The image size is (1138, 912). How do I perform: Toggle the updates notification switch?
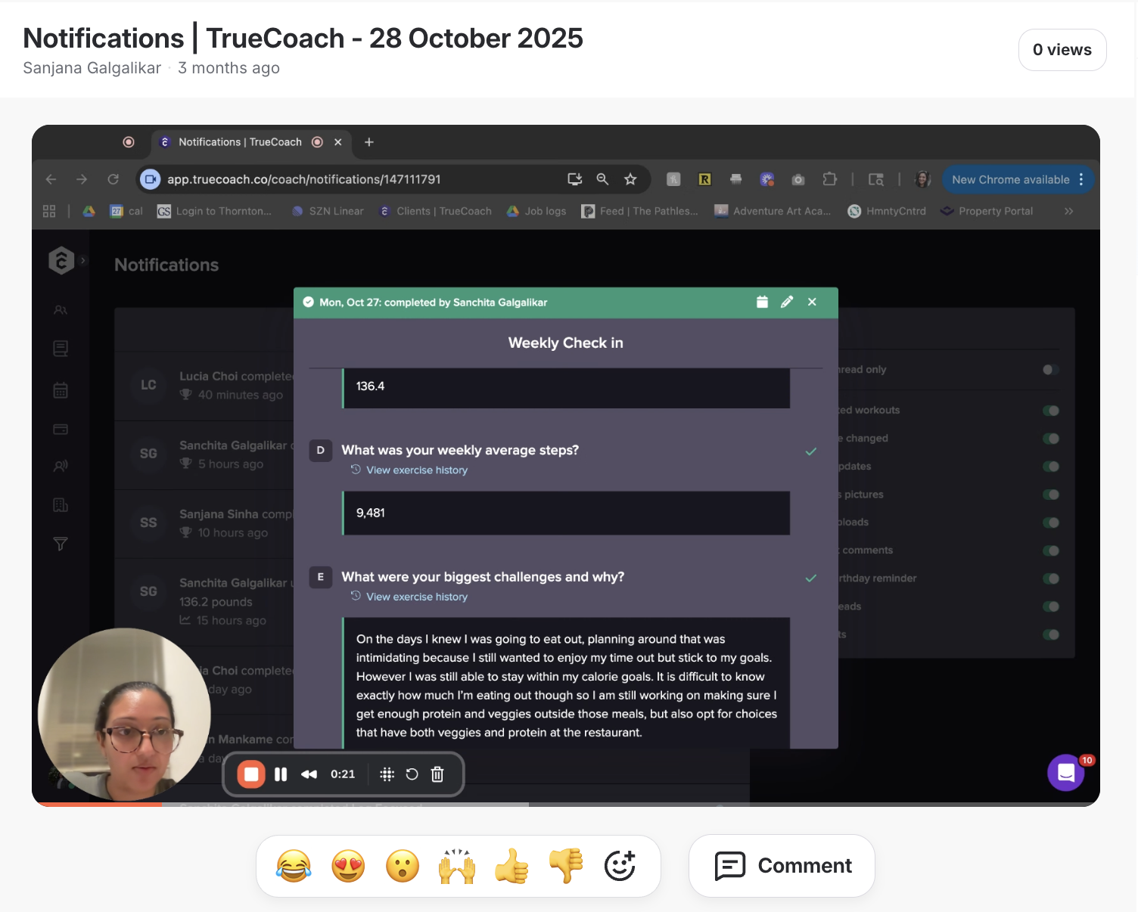tap(1050, 467)
